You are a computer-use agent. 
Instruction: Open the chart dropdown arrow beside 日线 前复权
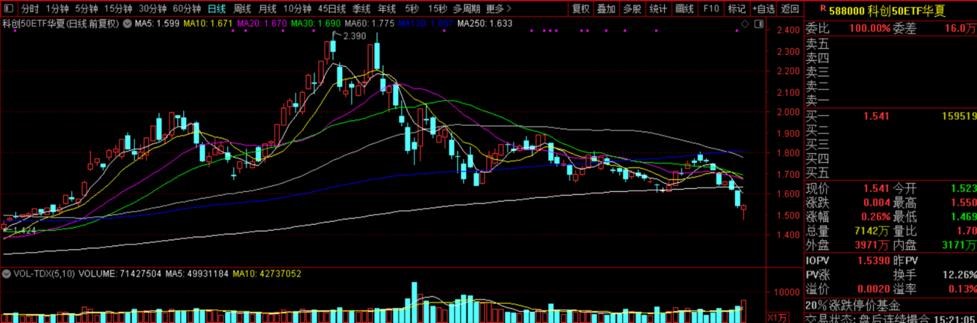click(x=127, y=24)
